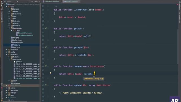The height and width of the screenshot is (102, 181).
Task: Click the implements-method gutter icon on line 45
Action: coord(46,85)
